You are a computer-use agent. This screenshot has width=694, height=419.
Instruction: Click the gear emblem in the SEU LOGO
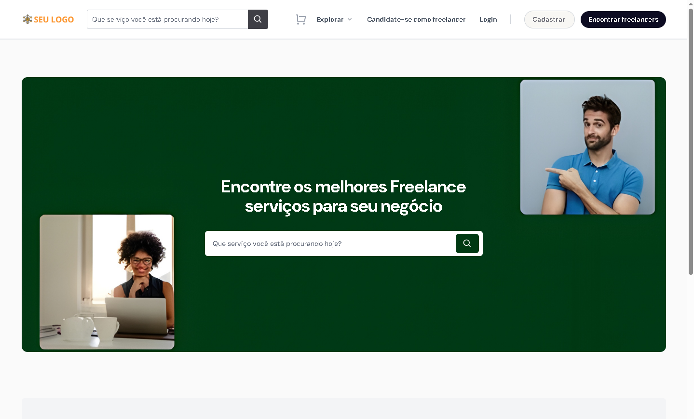tap(27, 19)
